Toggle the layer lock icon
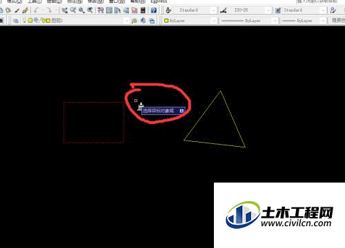345x248 pixels. pos(43,21)
